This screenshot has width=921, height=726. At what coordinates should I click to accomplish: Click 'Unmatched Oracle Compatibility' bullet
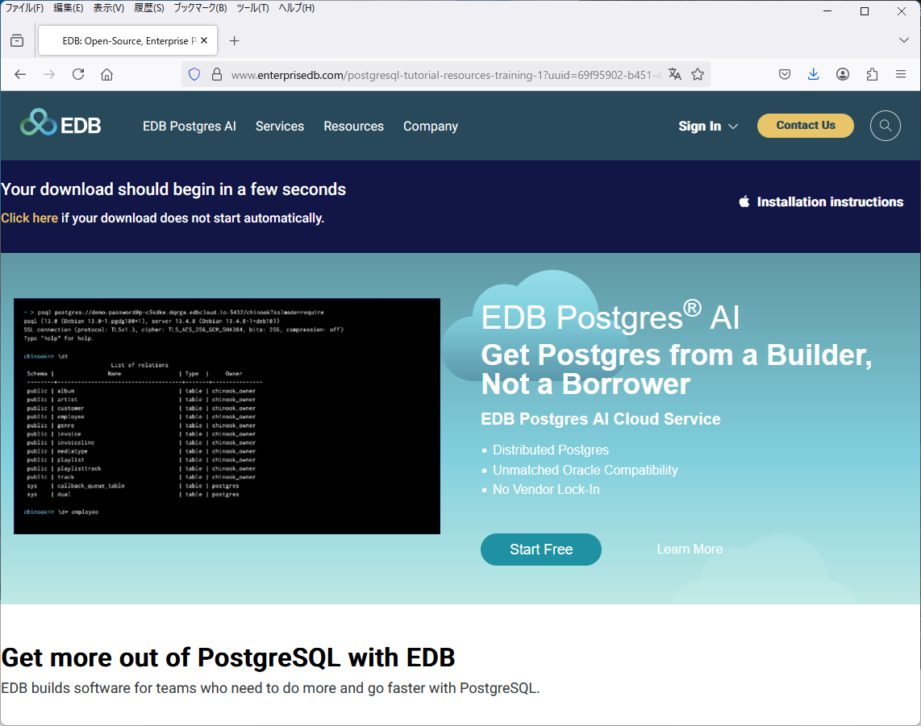coord(585,470)
